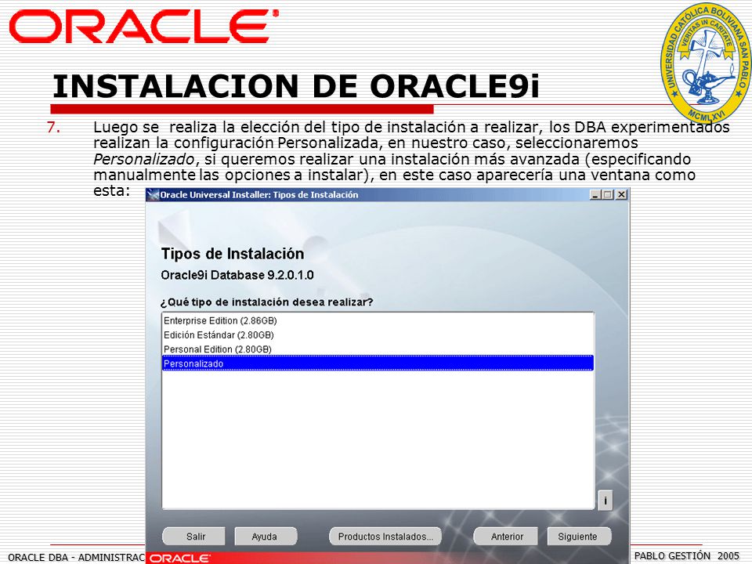This screenshot has width=752, height=564.
Task: Click the ORACLE DBA footer text
Action: pyautogui.click(x=76, y=557)
